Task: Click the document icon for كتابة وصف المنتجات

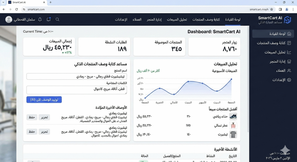Action: click(x=289, y=43)
